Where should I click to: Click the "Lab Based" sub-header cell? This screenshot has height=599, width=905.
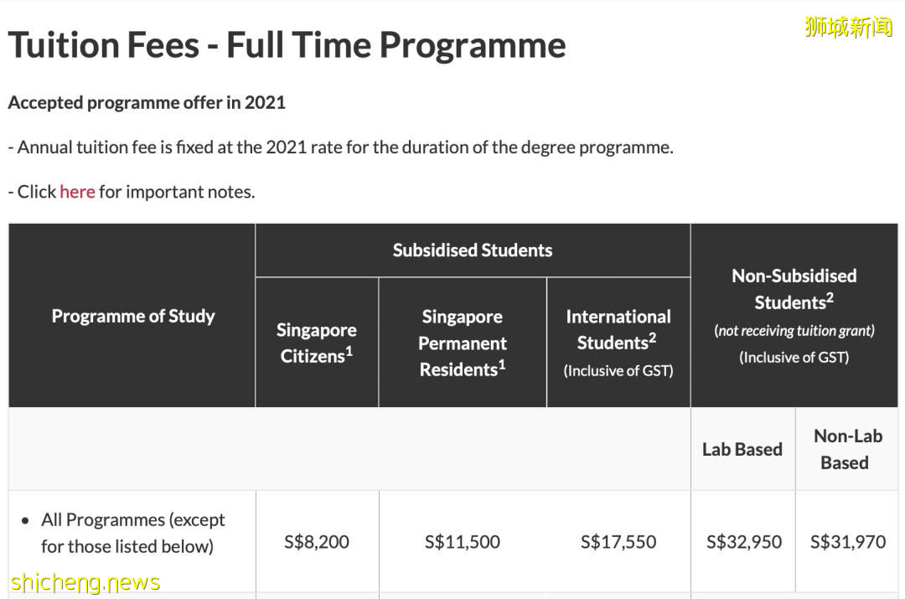(x=742, y=450)
